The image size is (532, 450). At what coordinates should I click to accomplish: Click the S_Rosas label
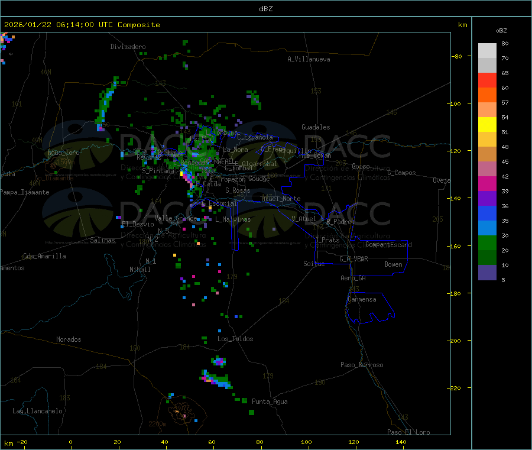tap(238, 190)
